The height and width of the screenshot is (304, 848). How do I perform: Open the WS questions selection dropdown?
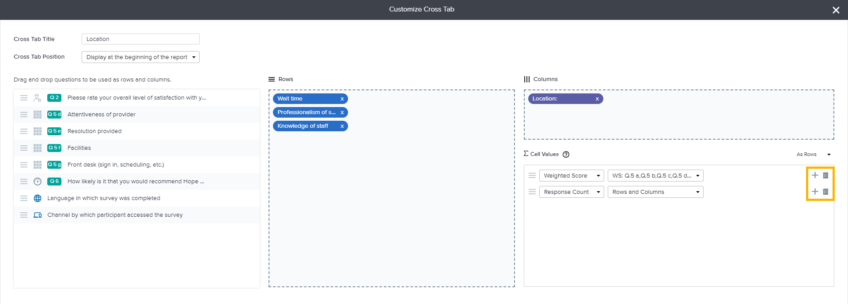655,176
